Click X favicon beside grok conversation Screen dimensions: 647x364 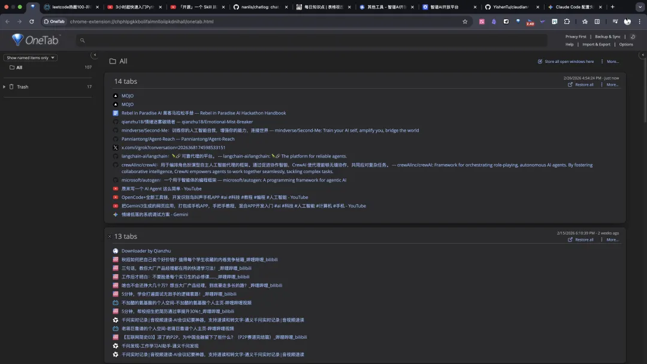(x=116, y=148)
